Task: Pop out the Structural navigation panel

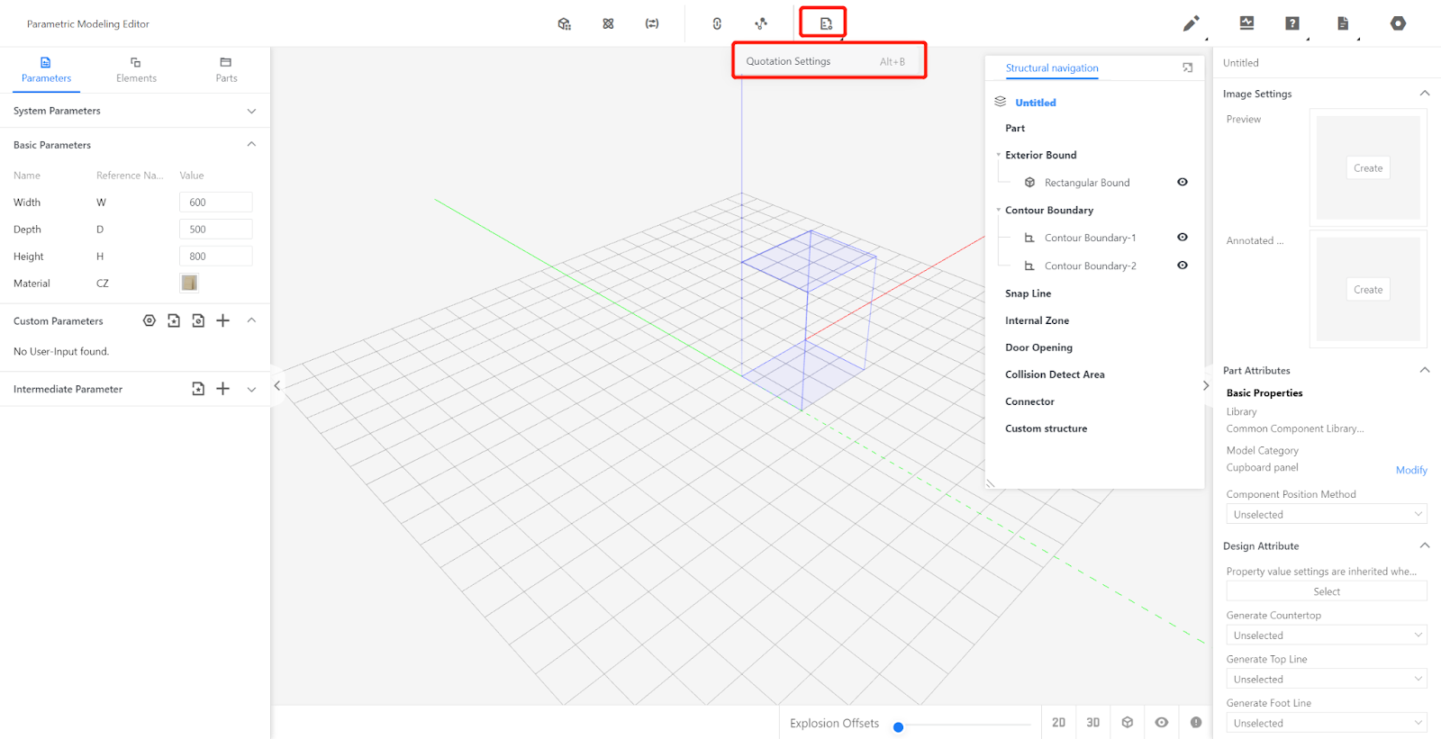Action: coord(1187,68)
